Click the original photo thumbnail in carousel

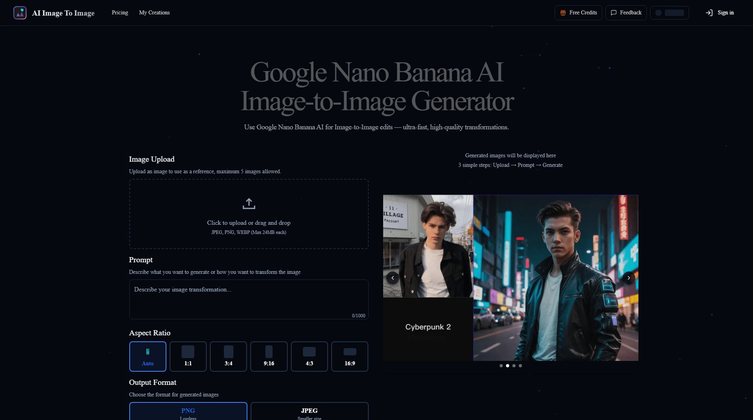(x=428, y=246)
